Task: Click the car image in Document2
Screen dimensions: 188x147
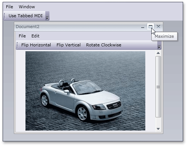Action: pos(85,91)
